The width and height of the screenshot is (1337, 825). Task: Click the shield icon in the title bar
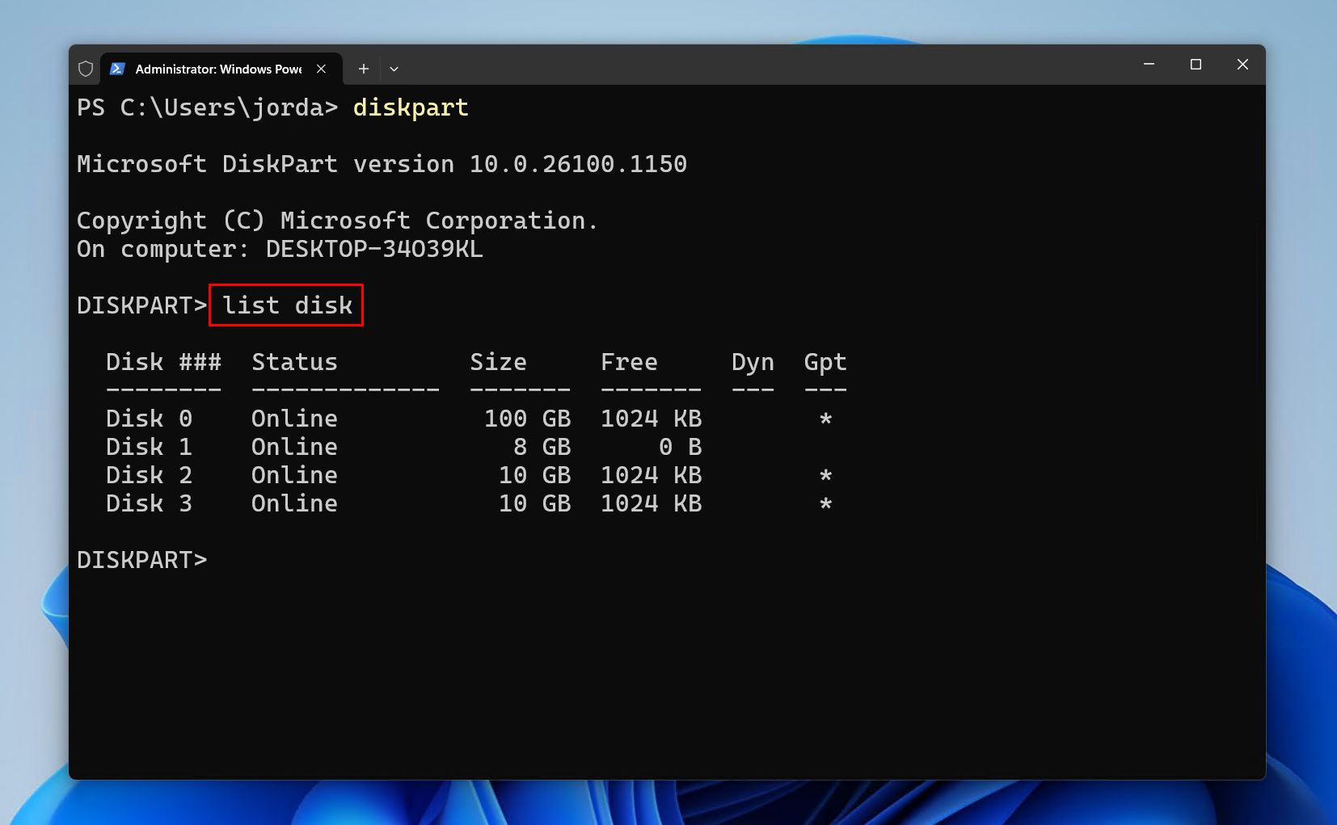pyautogui.click(x=86, y=68)
